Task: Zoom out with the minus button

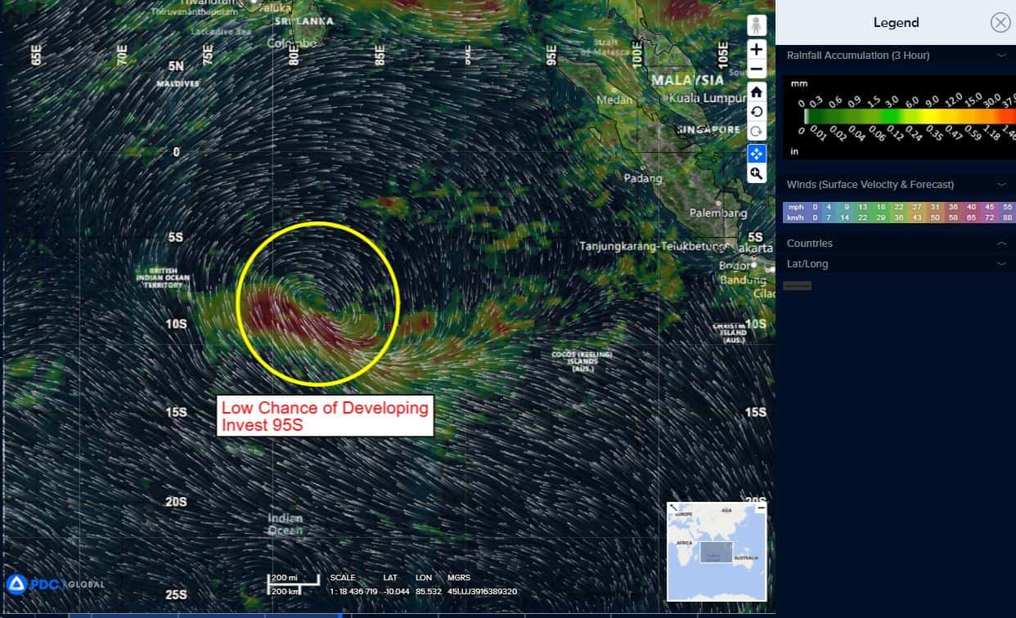Action: click(756, 69)
